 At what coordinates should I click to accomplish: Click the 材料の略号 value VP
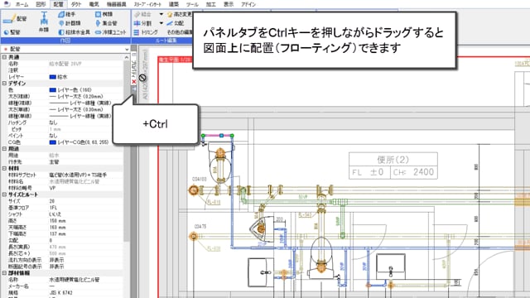(52, 188)
